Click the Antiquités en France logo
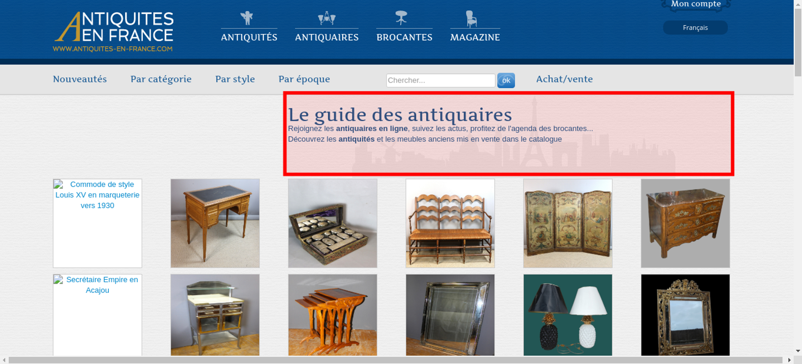This screenshot has width=802, height=364. [x=113, y=32]
